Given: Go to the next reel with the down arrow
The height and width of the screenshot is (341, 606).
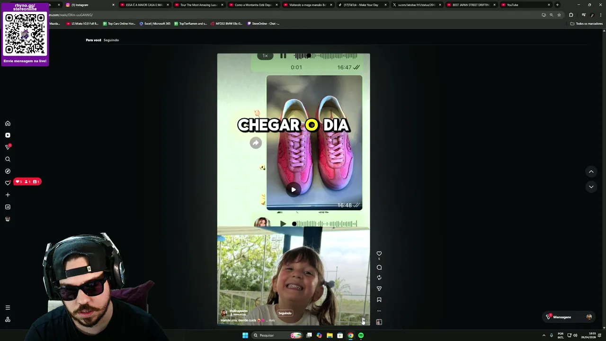Looking at the screenshot, I should (x=591, y=187).
